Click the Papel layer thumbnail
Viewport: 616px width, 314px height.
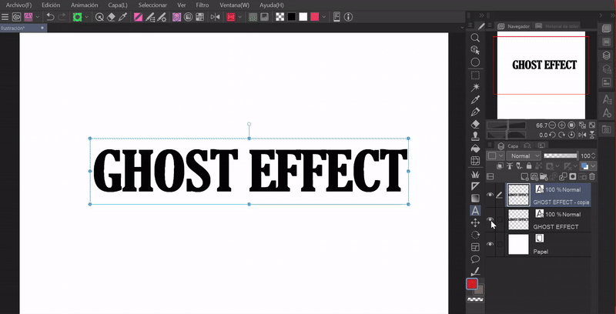pos(518,244)
